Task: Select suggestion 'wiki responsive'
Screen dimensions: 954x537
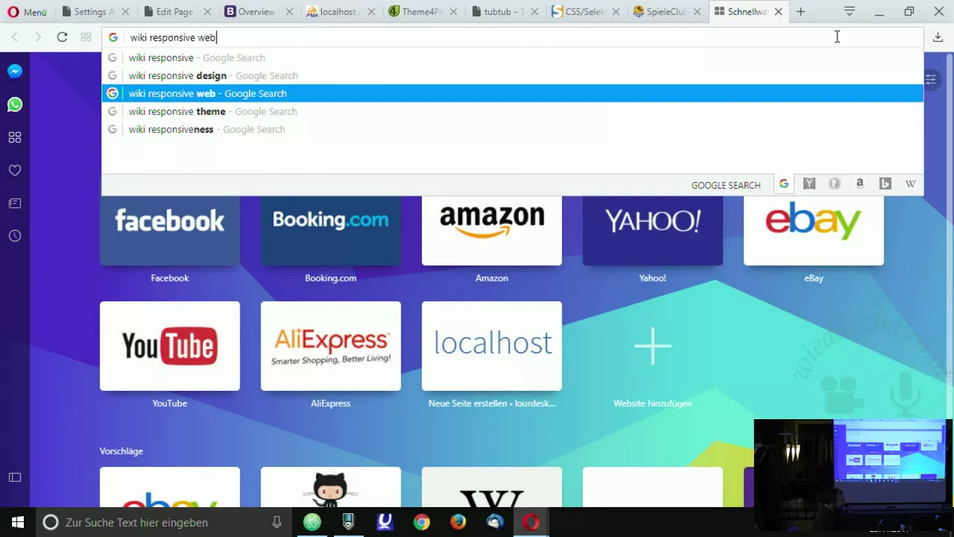Action: click(512, 57)
